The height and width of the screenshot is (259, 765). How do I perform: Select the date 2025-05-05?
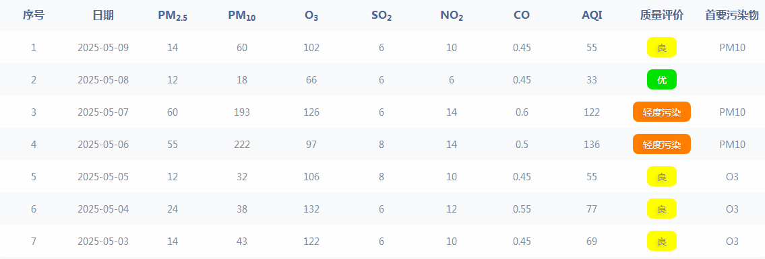(x=103, y=177)
